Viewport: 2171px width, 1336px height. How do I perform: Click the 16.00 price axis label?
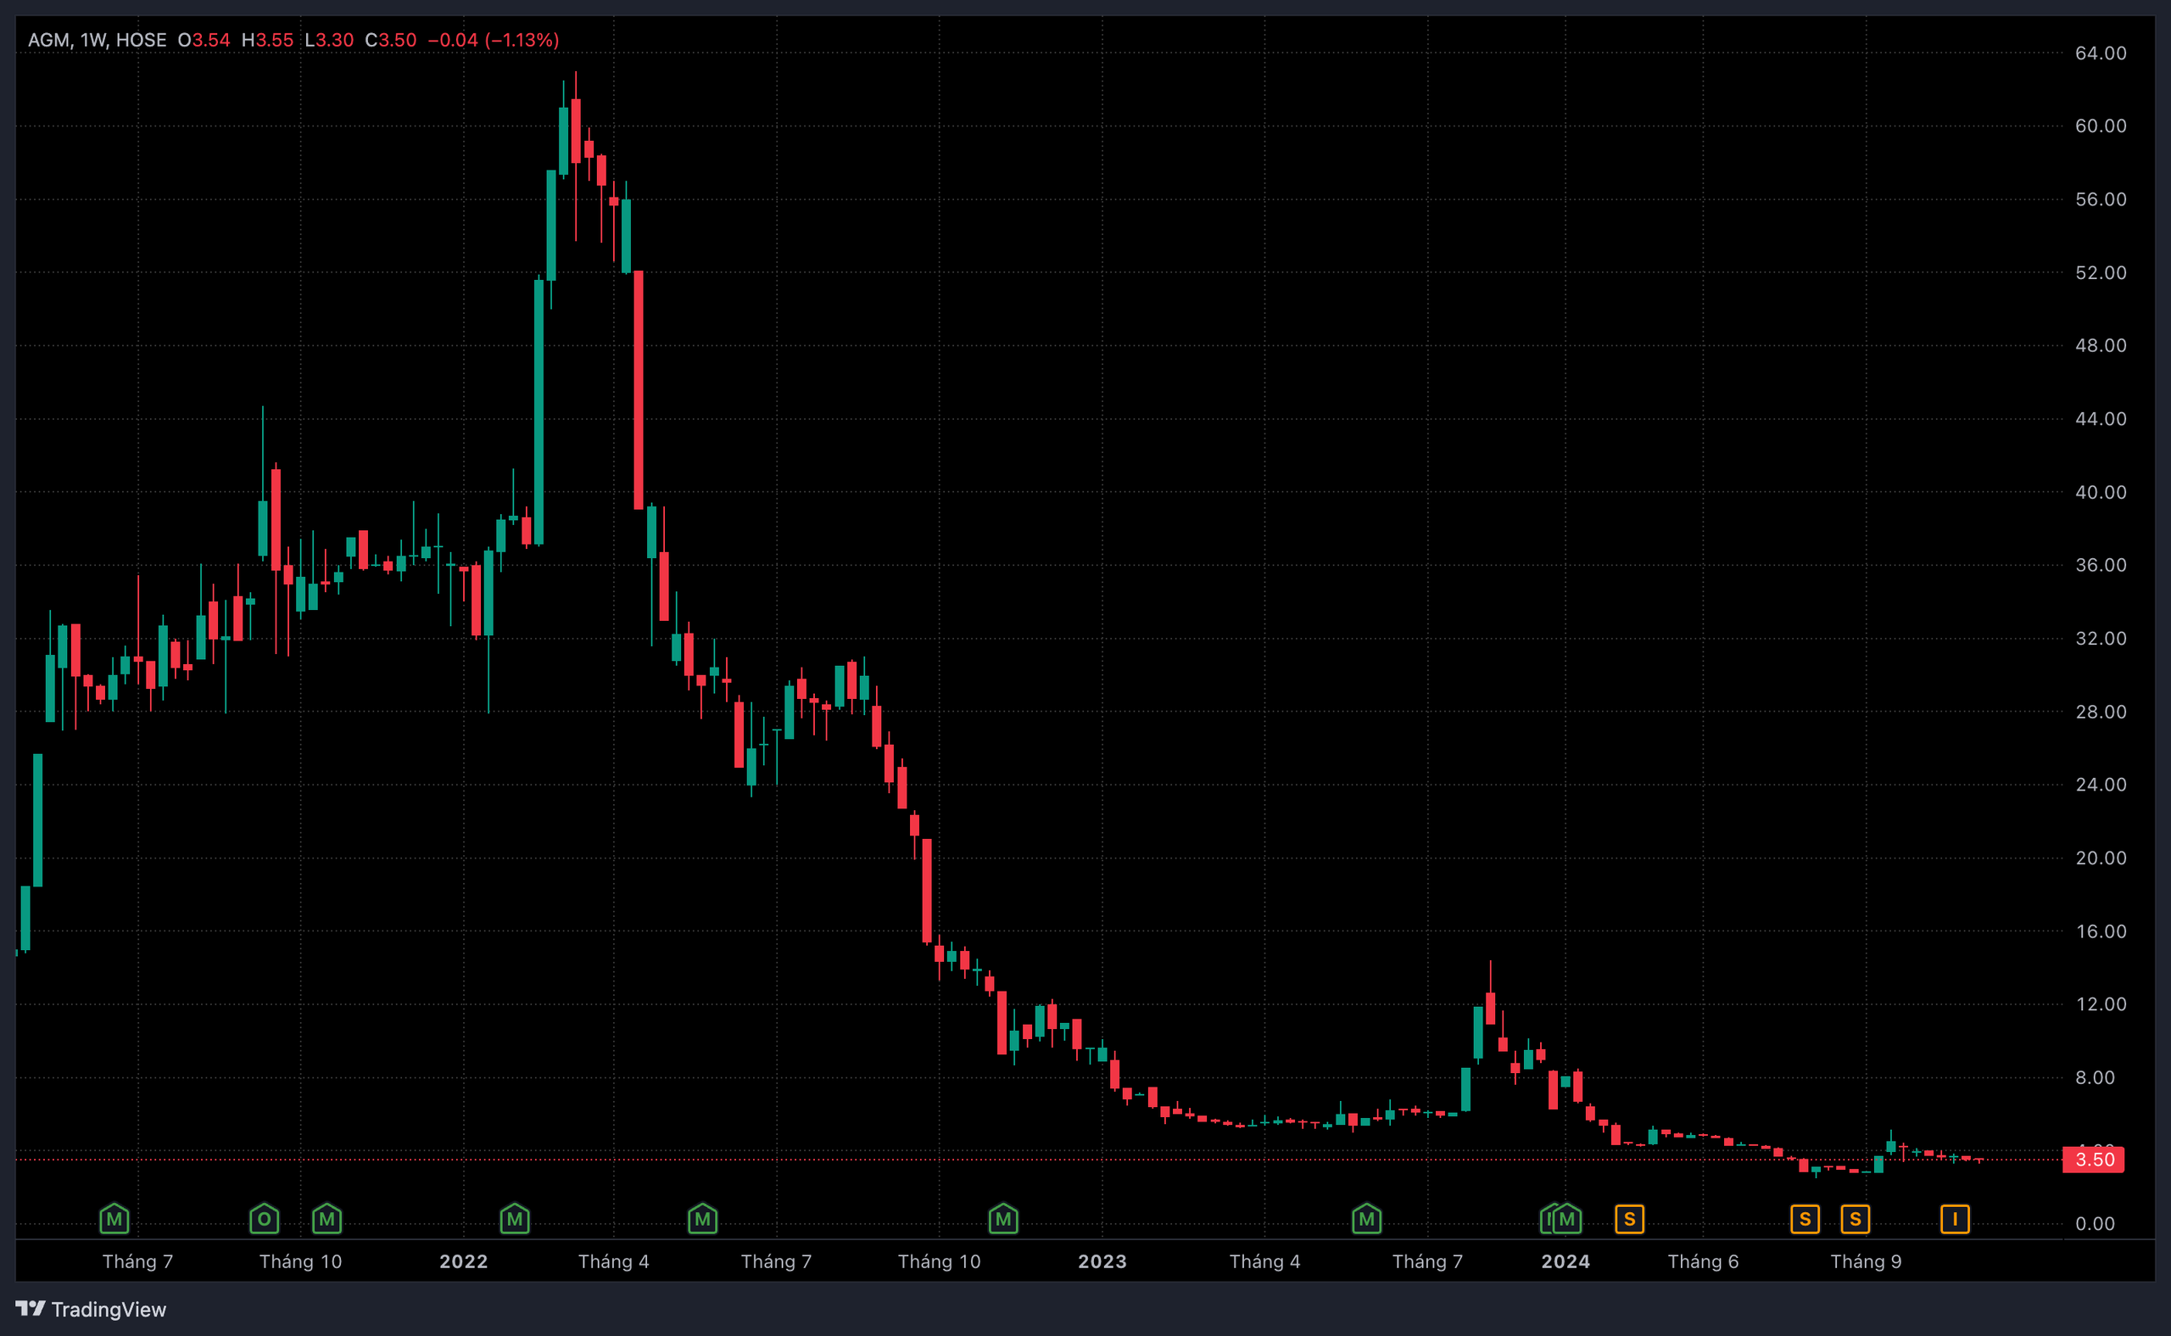2101,931
